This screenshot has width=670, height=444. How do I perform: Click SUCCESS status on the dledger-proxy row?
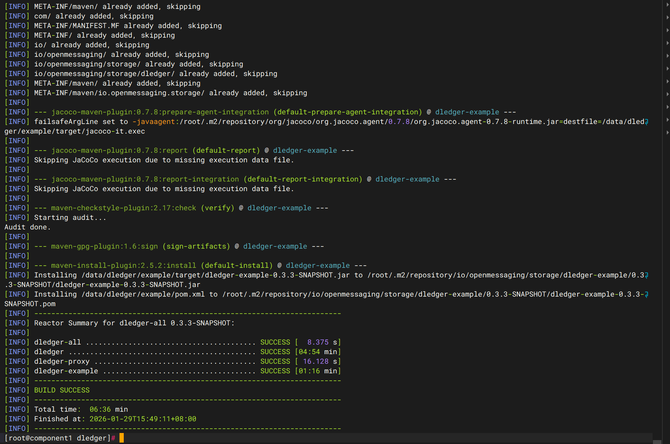[x=275, y=361]
